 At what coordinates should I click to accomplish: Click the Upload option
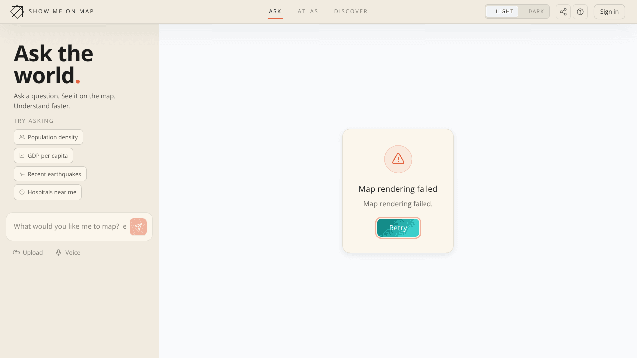(x=28, y=253)
